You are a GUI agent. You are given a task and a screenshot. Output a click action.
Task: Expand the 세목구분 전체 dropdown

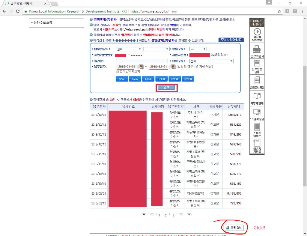pos(211,61)
